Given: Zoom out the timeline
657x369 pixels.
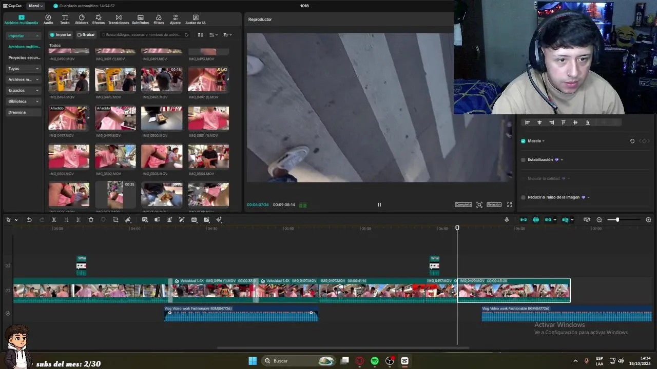Looking at the screenshot, I should point(599,220).
